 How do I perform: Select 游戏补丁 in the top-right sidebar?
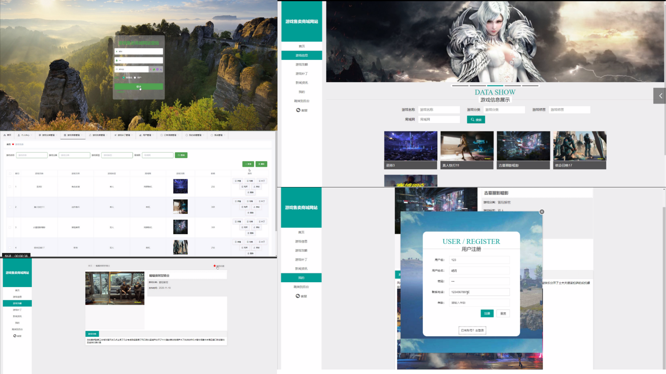tap(301, 74)
